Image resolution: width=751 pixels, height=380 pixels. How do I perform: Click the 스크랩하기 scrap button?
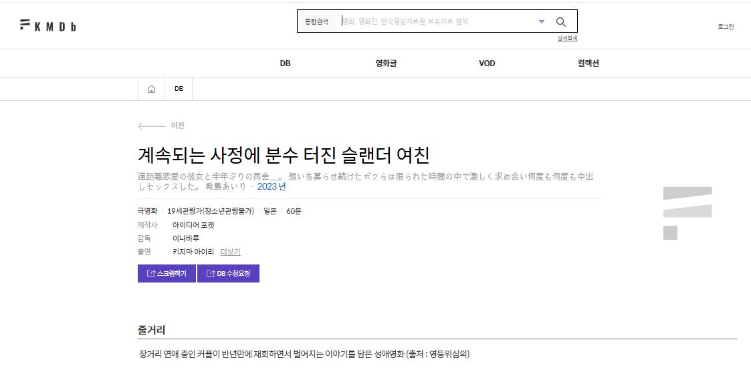pyautogui.click(x=167, y=273)
